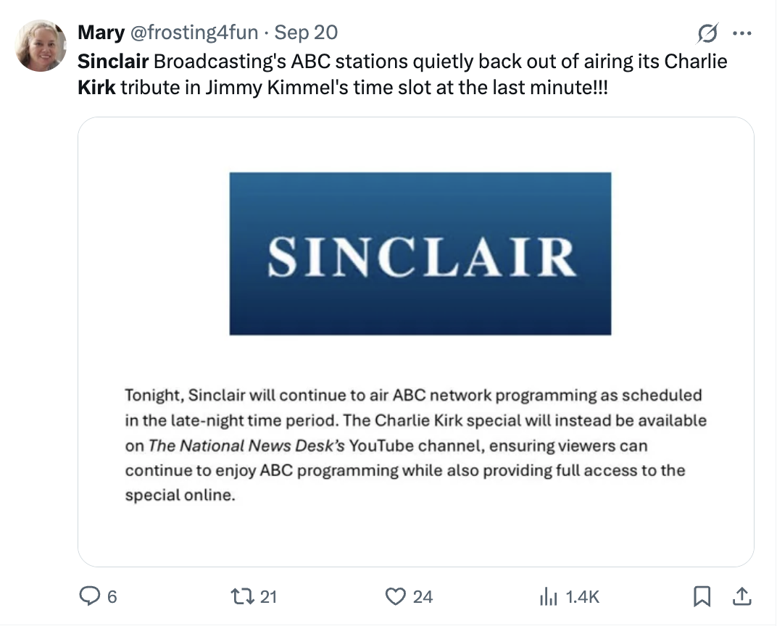Open the Sep 20 timestamp link
The height and width of the screenshot is (626, 777).
pyautogui.click(x=307, y=33)
